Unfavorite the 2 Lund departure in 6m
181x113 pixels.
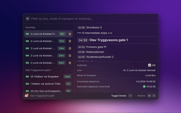70,34
